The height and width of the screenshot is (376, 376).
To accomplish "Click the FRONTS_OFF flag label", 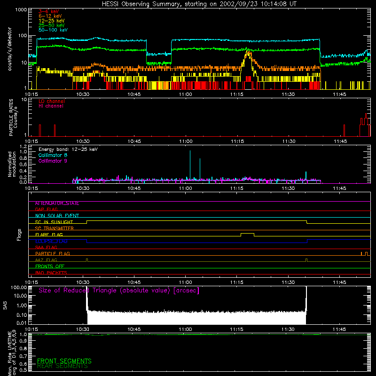I will coord(50,266).
